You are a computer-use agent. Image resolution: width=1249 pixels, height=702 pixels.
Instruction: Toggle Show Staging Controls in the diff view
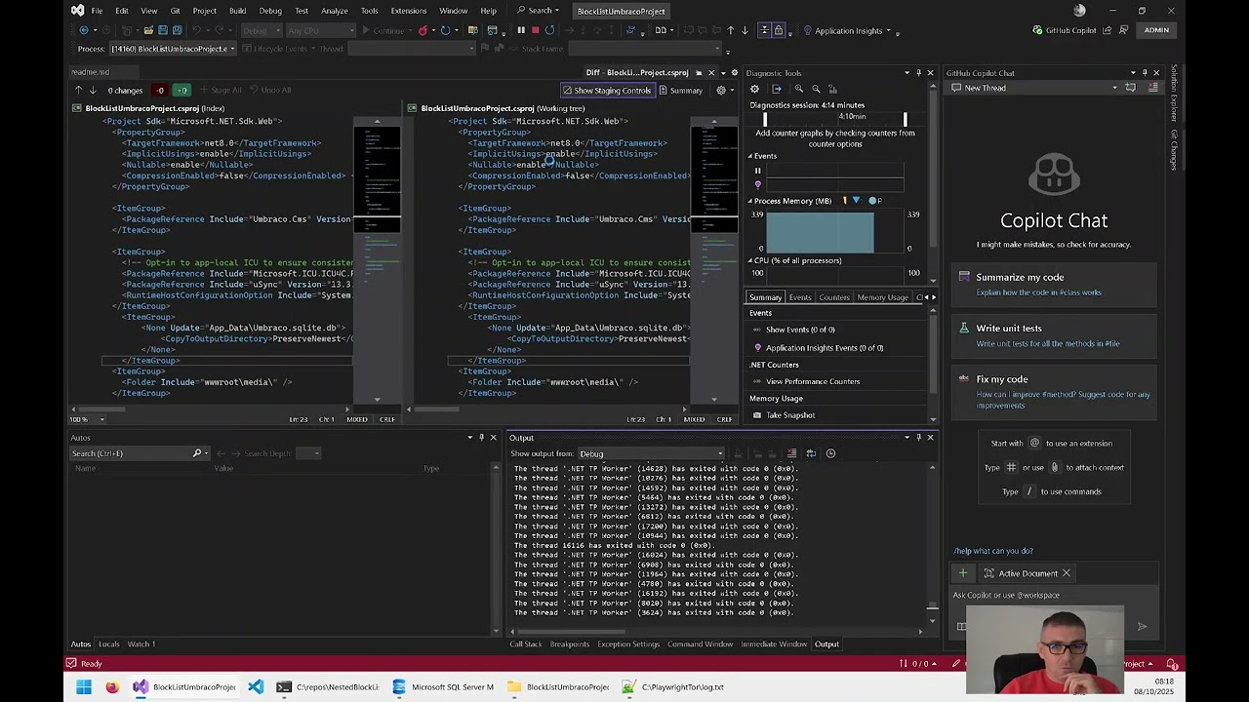pyautogui.click(x=606, y=91)
